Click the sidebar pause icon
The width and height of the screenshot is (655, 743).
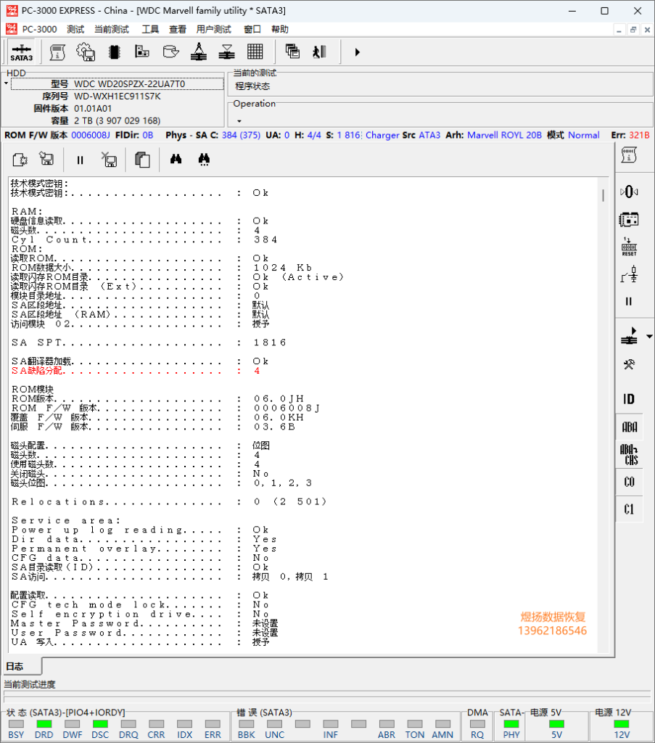pyautogui.click(x=629, y=301)
